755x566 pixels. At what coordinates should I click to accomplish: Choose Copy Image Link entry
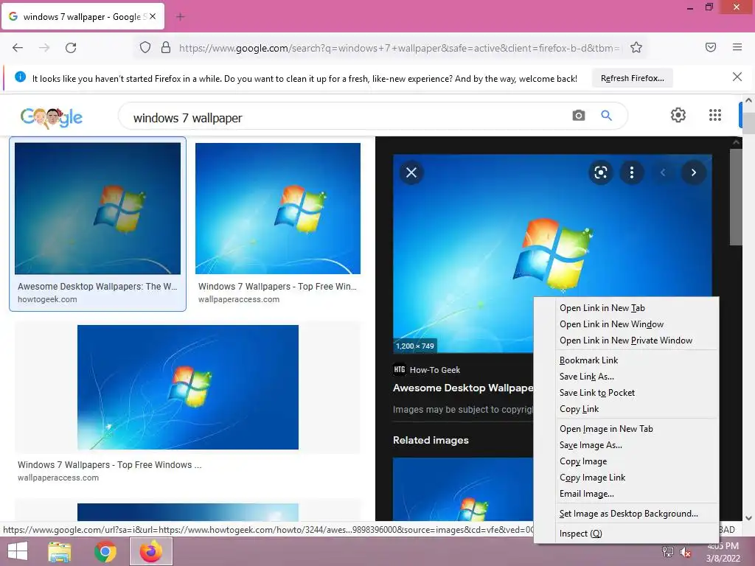592,478
